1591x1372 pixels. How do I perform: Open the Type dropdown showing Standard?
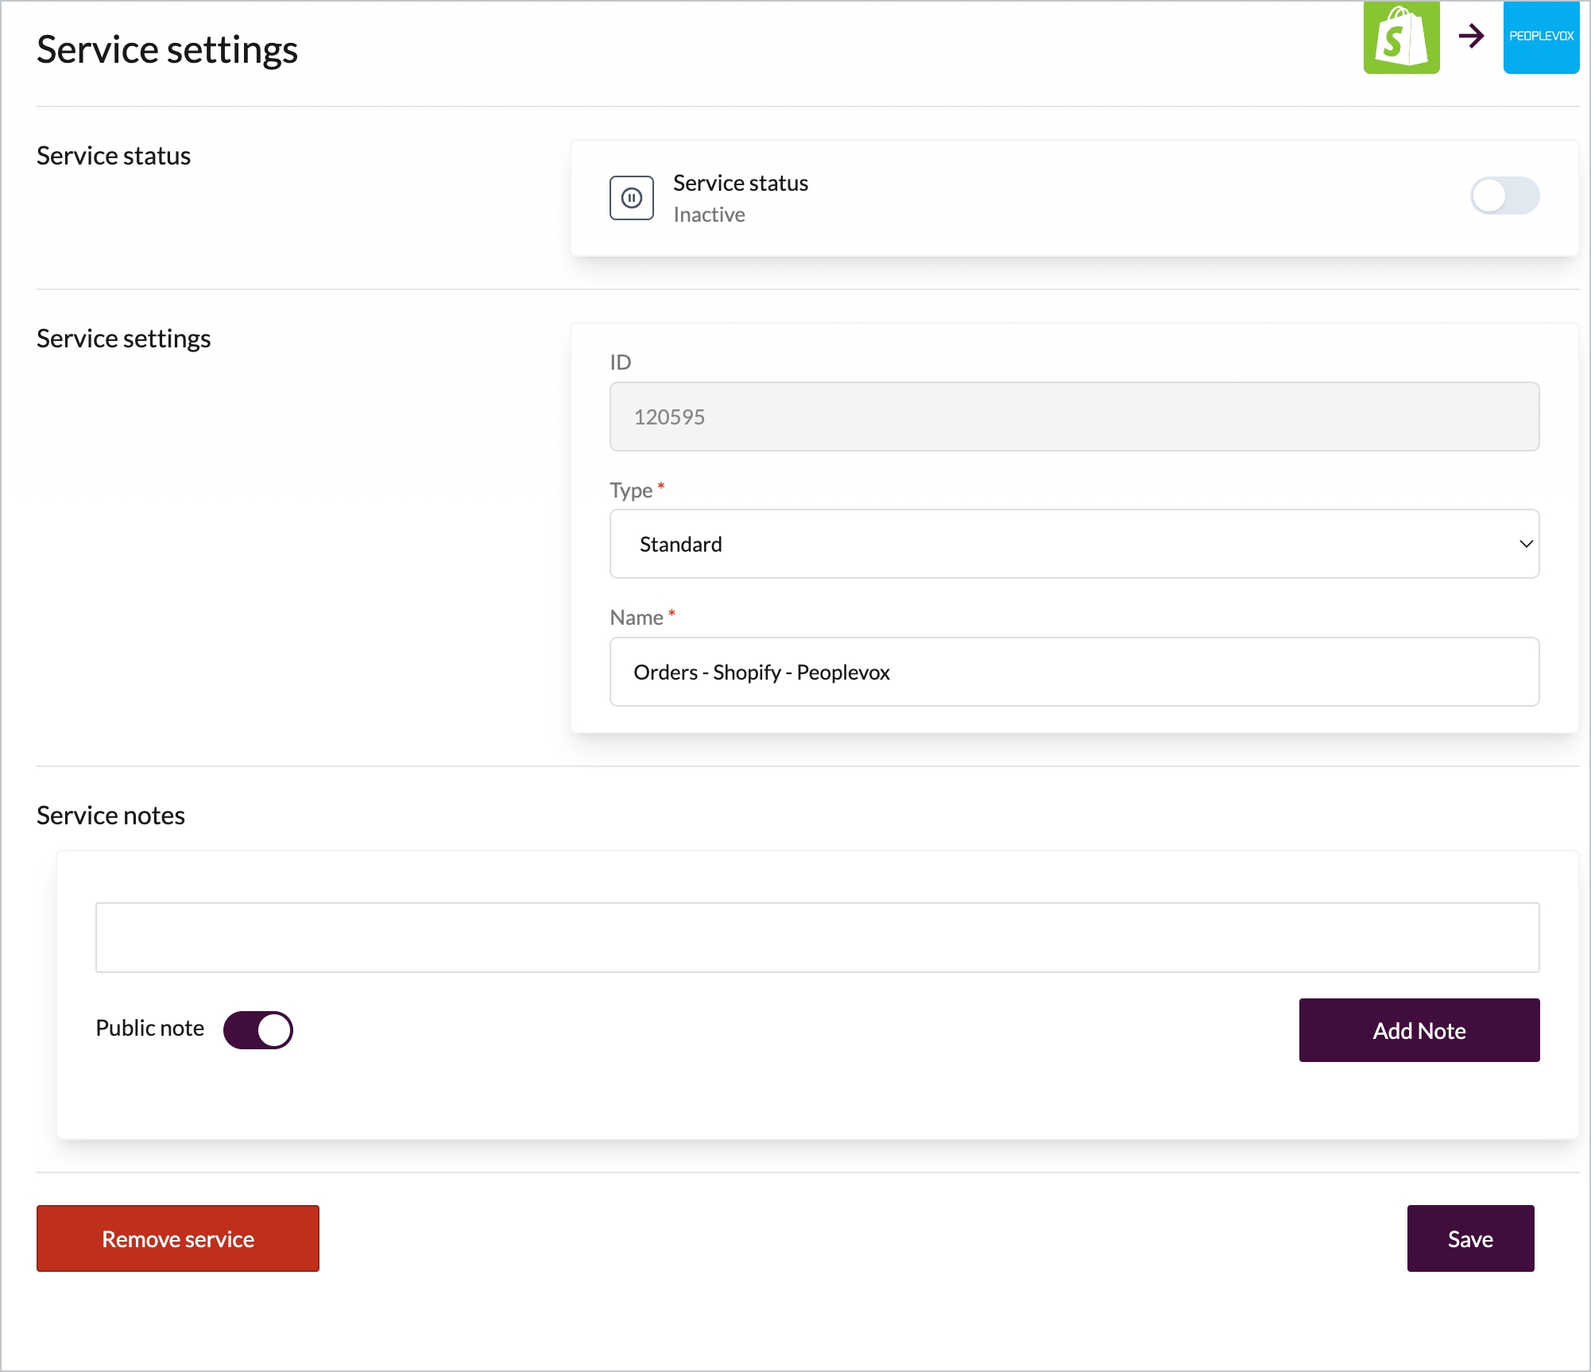tap(1073, 545)
